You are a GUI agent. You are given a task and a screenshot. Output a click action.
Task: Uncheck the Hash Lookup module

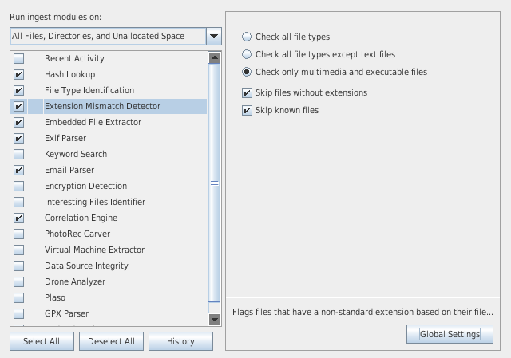pos(18,74)
